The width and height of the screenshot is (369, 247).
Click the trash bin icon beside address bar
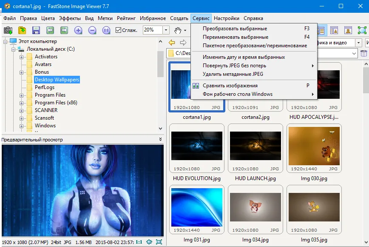(364, 53)
